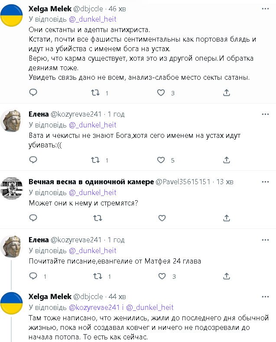
Task: Share Xelga Melek's first tweet
Action: pos(226,92)
